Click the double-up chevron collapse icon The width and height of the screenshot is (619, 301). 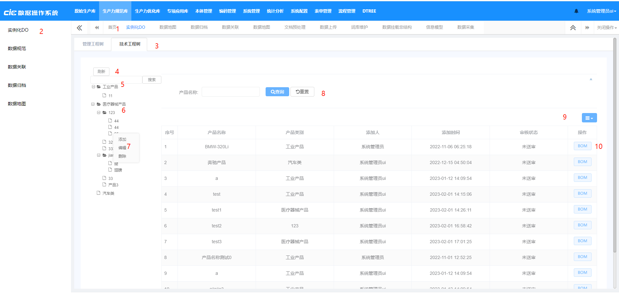click(x=573, y=27)
